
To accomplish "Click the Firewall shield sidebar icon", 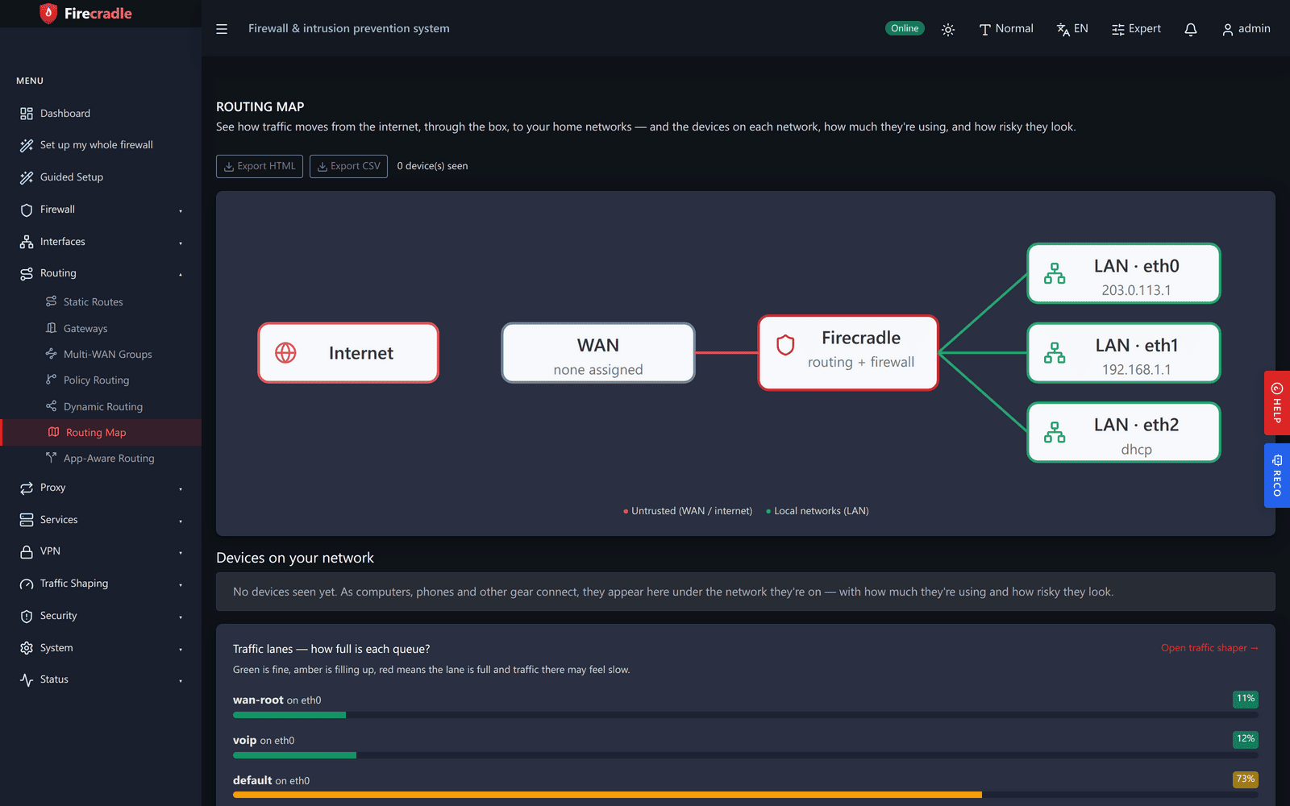I will click(x=27, y=210).
